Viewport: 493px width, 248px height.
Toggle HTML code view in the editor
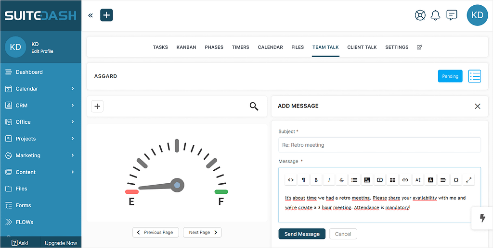click(x=291, y=180)
